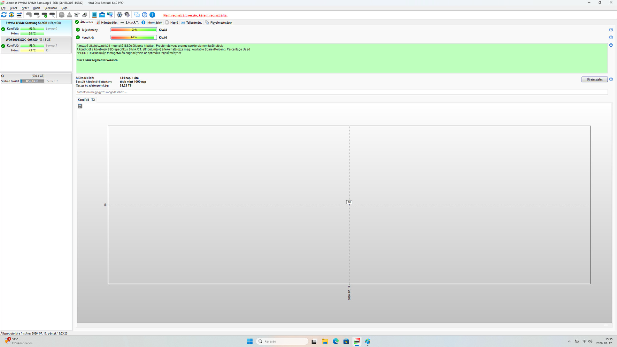Open File Explorer from the taskbar
The width and height of the screenshot is (617, 347).
coord(325,341)
